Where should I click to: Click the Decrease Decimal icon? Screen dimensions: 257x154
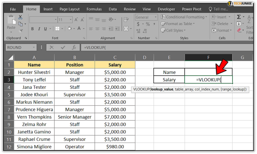(145, 31)
